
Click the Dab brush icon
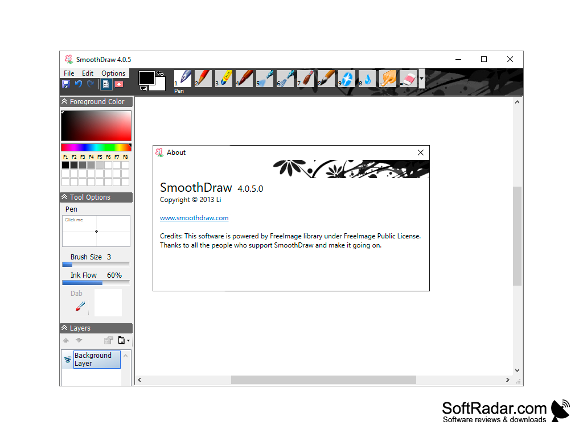point(80,306)
